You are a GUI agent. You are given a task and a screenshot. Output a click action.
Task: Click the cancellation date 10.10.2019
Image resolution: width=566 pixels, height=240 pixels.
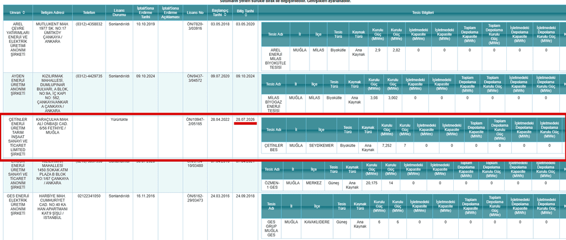click(145, 24)
